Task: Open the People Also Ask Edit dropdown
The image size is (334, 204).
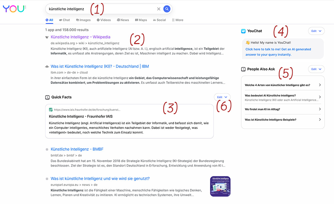Action: coord(316,69)
